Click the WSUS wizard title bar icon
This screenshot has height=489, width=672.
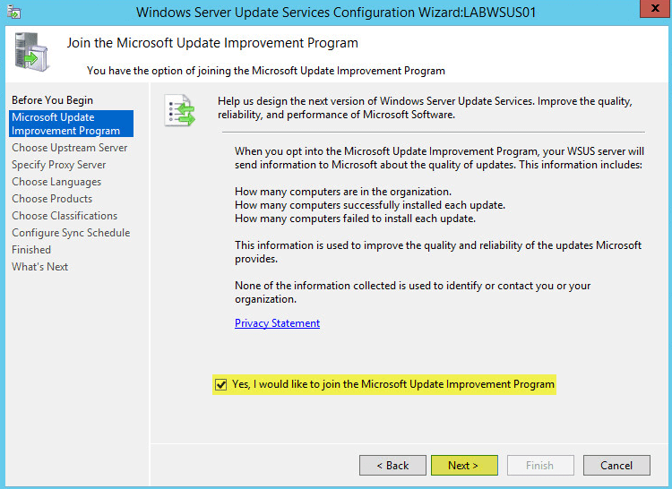point(14,13)
